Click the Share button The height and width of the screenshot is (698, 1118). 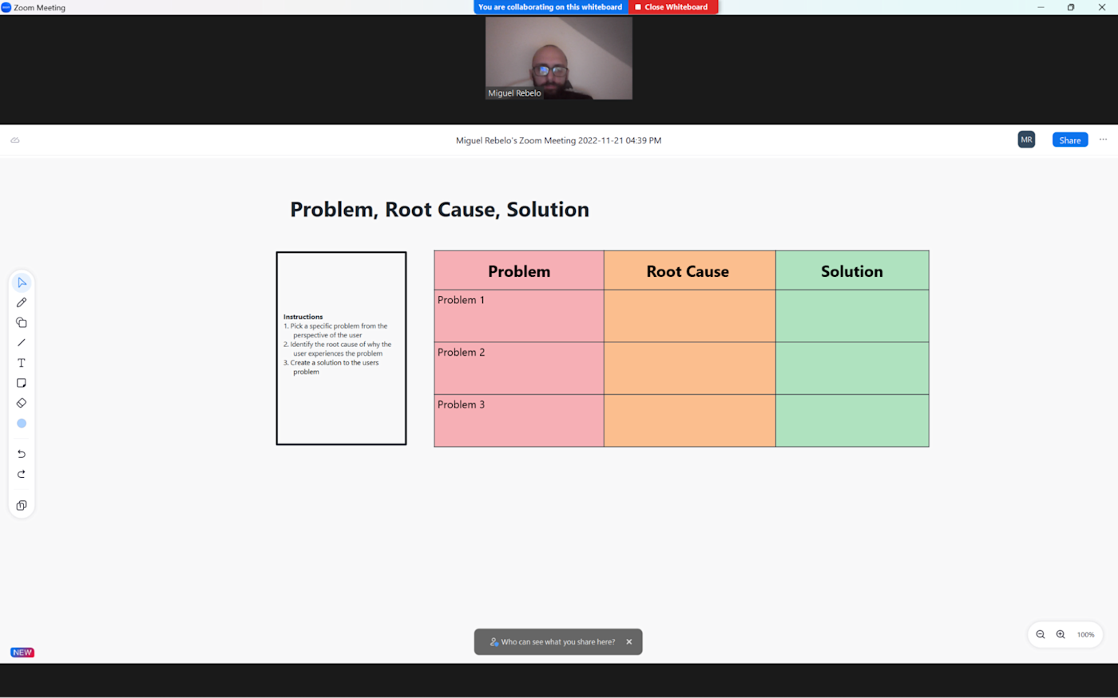[1070, 140]
